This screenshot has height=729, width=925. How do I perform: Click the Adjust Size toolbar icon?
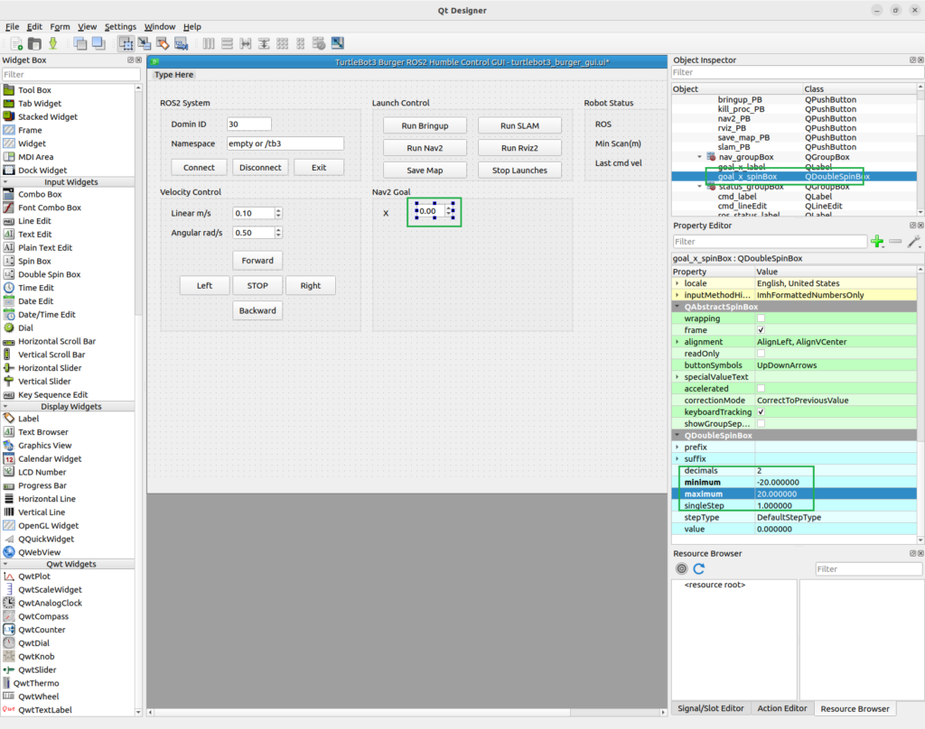click(x=338, y=43)
